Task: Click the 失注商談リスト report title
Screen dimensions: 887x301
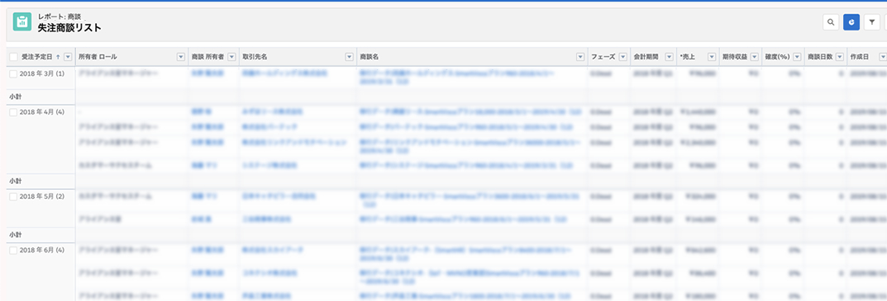Action: (x=69, y=28)
